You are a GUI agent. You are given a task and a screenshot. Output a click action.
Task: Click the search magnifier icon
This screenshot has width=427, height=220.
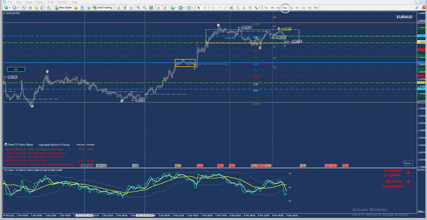417,7
